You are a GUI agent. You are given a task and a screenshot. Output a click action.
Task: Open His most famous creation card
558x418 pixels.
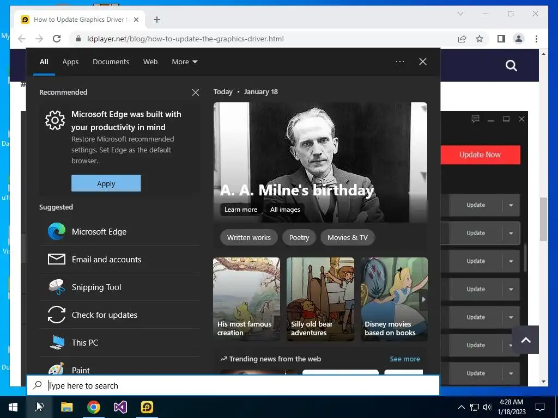246,299
